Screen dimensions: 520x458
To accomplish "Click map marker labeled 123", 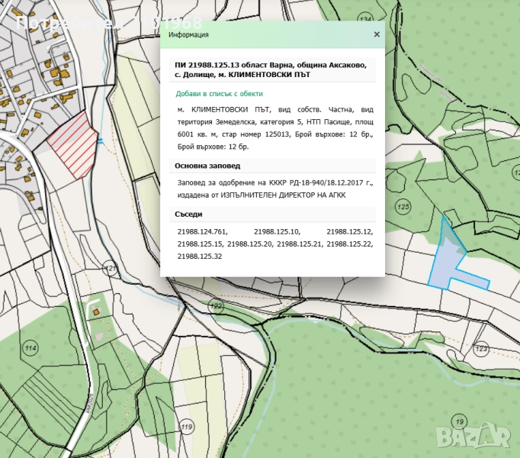I will pyautogui.click(x=481, y=349).
